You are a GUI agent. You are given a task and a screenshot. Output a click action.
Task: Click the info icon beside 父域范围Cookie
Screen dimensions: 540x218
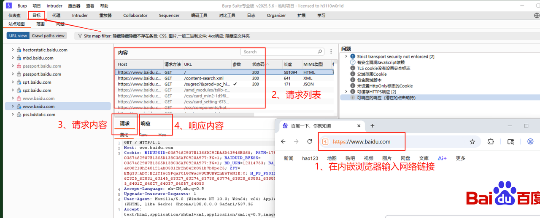click(x=353, y=74)
